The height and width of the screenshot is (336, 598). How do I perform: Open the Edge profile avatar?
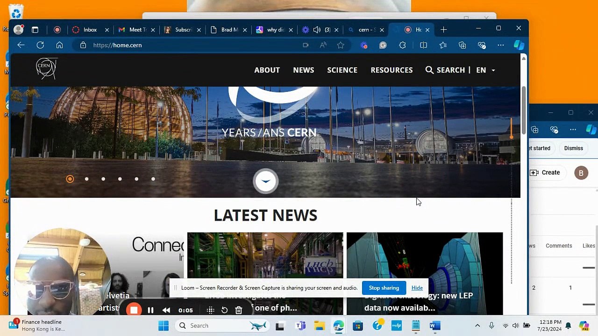coord(19,29)
